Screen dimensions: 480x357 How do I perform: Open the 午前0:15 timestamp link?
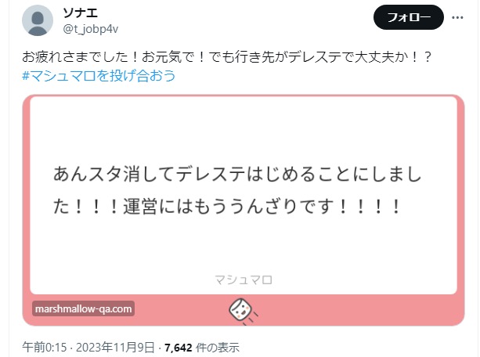pyautogui.click(x=45, y=348)
